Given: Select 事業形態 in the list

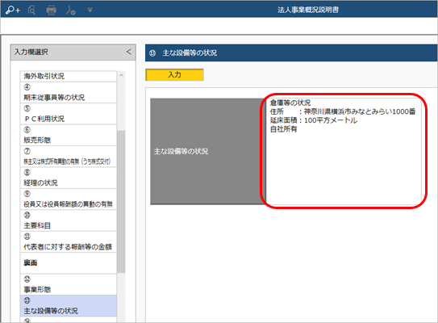Looking at the screenshot, I should [x=69, y=284].
